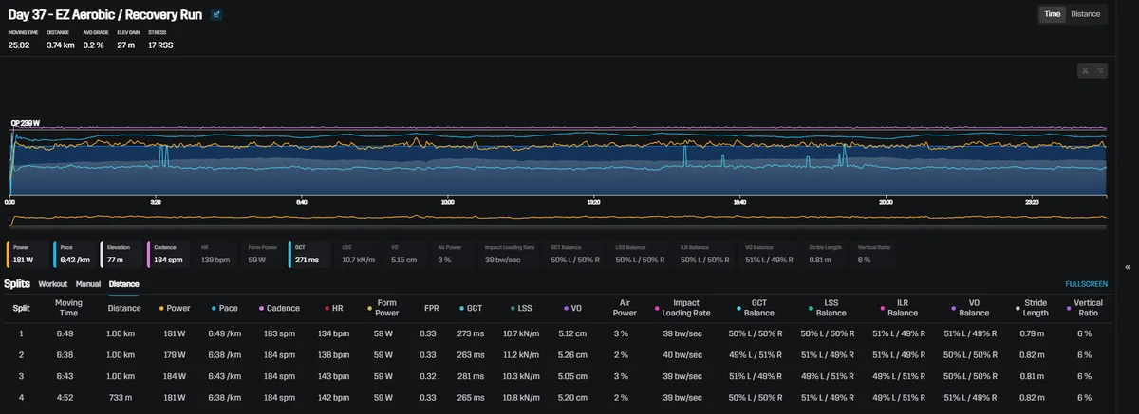Click the 3:20 timeline marker
Image resolution: width=1139 pixels, height=414 pixels.
157,202
